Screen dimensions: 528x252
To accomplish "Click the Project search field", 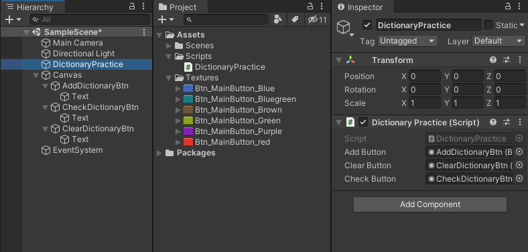I will [226, 19].
